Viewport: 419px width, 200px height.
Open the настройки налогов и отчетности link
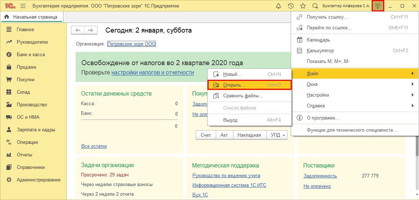click(x=152, y=73)
